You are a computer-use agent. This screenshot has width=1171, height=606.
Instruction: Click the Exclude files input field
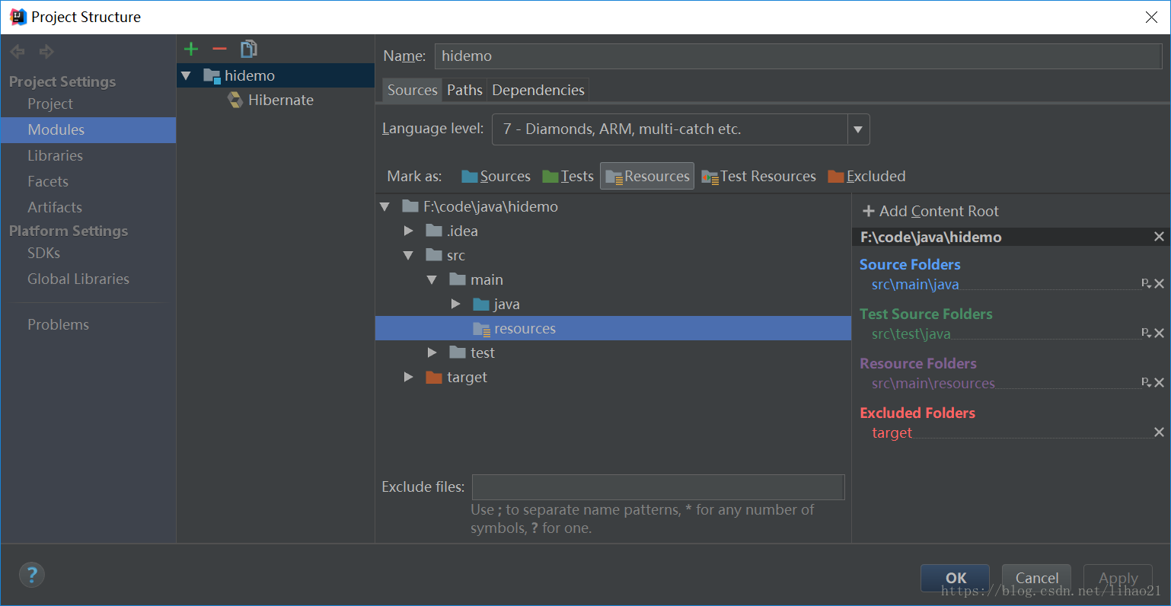point(658,487)
